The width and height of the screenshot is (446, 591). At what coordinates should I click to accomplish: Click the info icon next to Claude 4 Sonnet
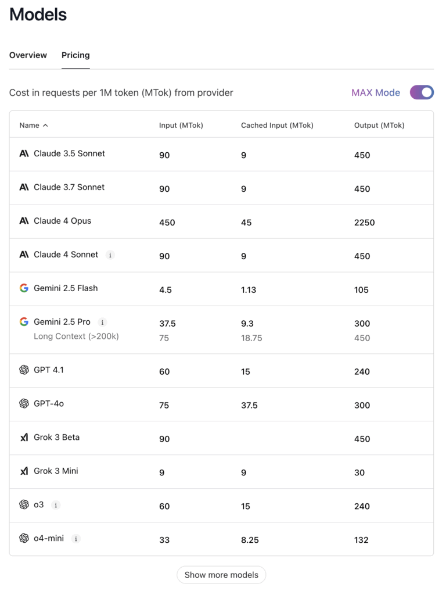tap(110, 255)
